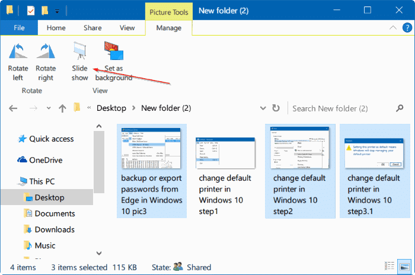Click the navigation pane scroll up arrow
The width and height of the screenshot is (415, 275).
click(99, 126)
